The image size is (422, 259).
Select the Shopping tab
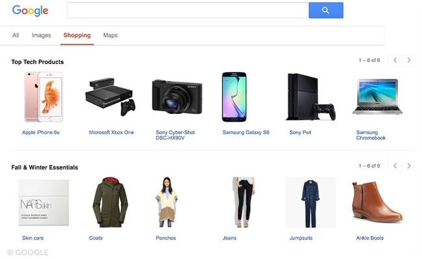click(77, 35)
